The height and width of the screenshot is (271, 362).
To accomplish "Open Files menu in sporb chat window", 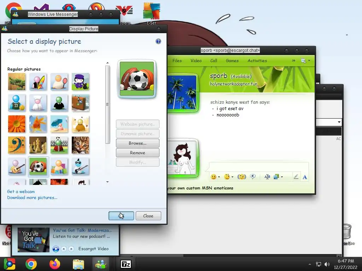I will click(x=177, y=61).
